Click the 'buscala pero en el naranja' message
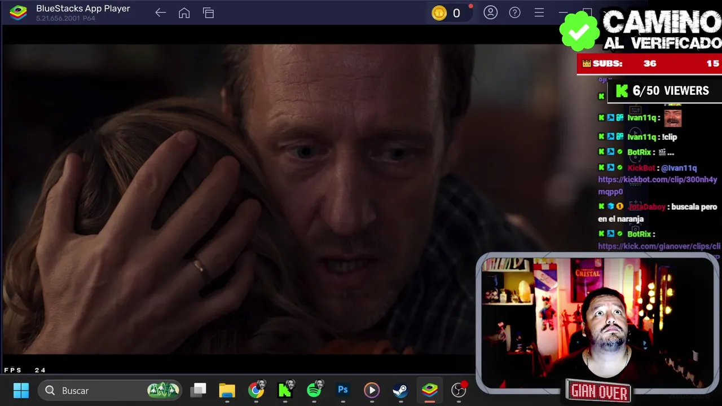Screen dimensions: 722x406 658,213
